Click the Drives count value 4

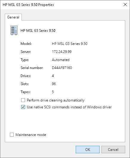pos(53,76)
